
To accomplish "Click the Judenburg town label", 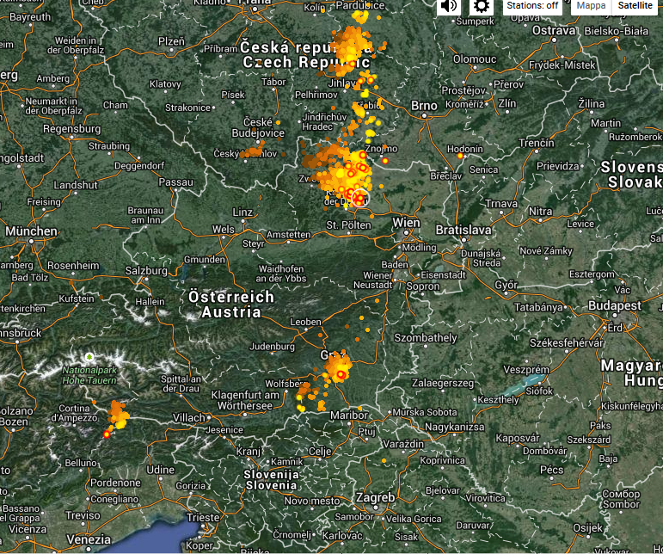I will click(x=272, y=347).
